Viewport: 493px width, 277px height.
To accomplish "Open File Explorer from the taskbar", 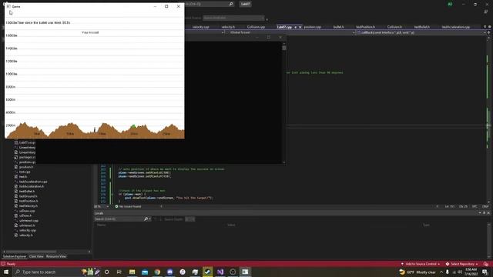I will pyautogui.click(x=132, y=272).
